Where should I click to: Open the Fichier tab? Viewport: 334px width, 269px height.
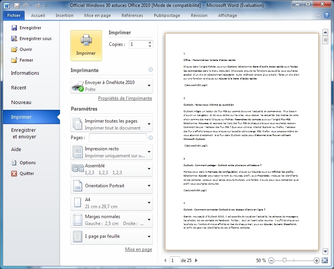pyautogui.click(x=14, y=15)
